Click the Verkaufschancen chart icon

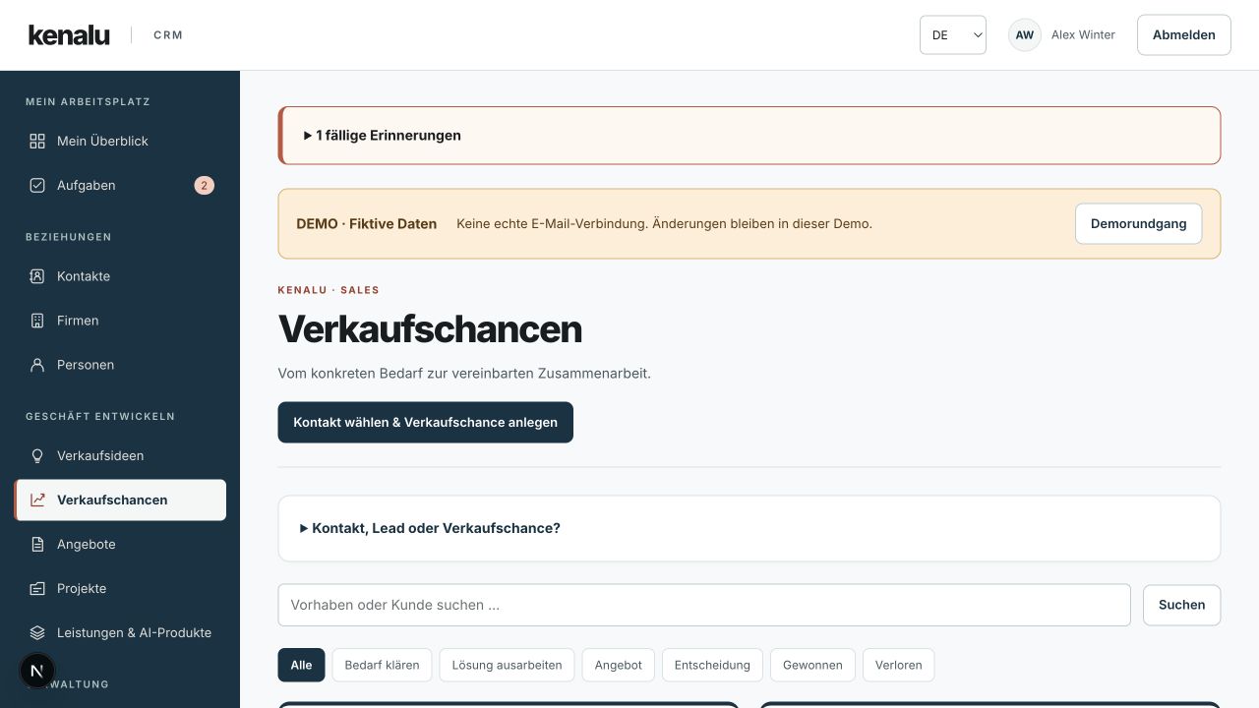pyautogui.click(x=37, y=500)
